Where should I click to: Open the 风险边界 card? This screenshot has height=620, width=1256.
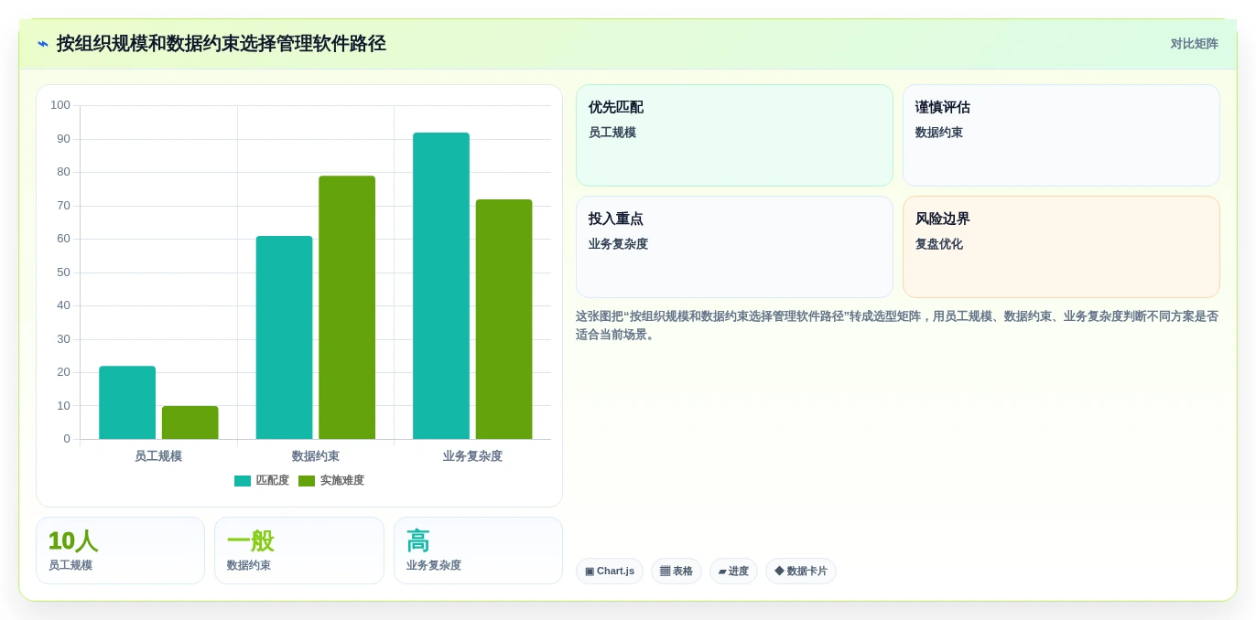pyautogui.click(x=1061, y=247)
